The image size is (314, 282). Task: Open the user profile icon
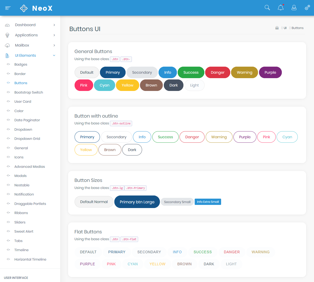294,8
